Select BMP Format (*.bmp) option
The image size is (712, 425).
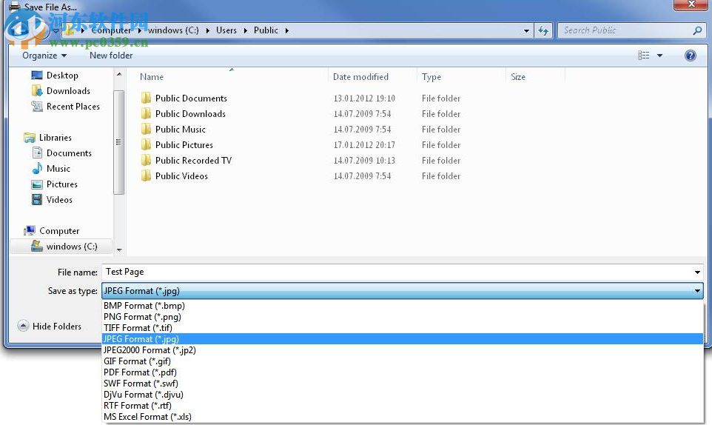click(403, 306)
